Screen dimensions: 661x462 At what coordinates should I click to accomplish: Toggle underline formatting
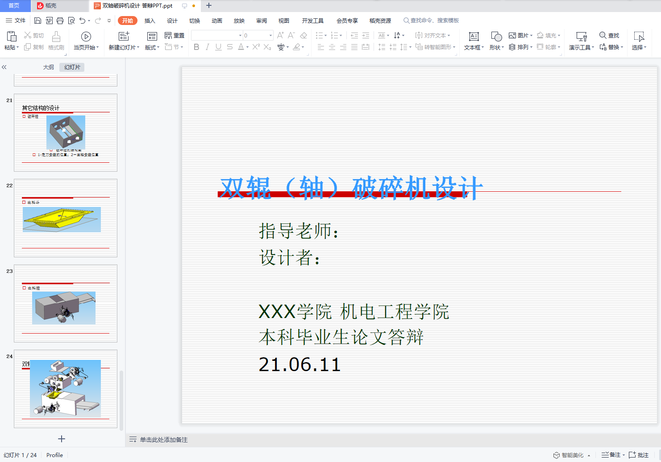tap(218, 47)
